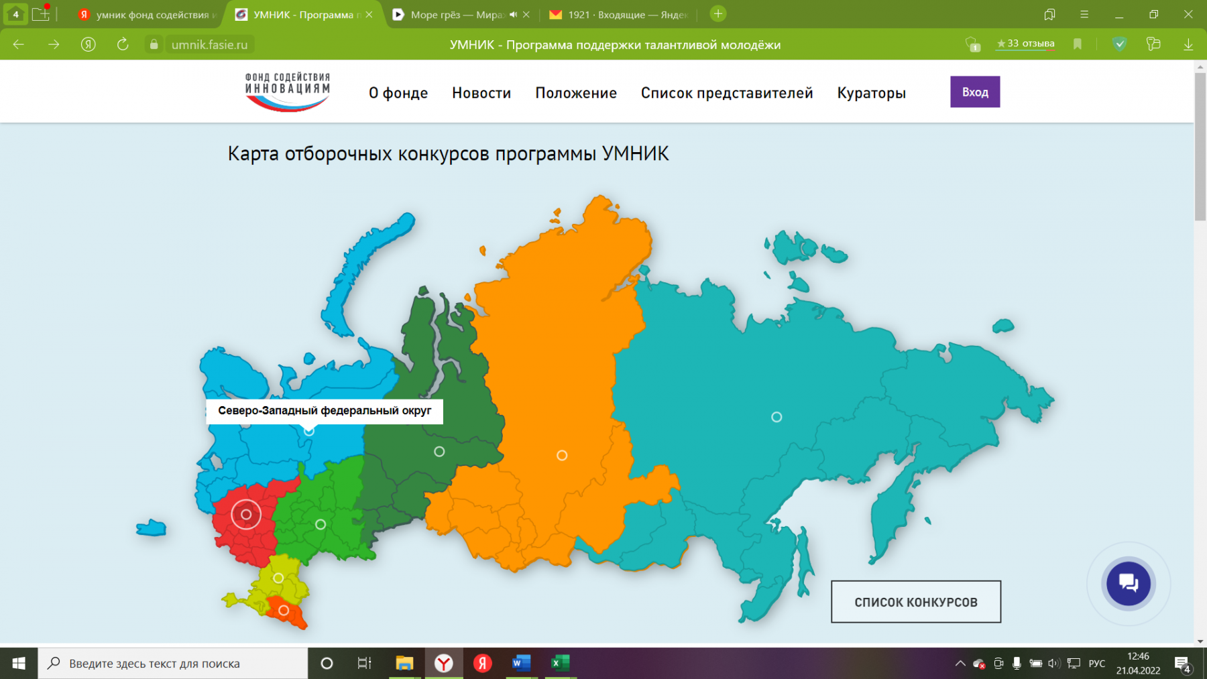The width and height of the screenshot is (1207, 679).
Task: Click the green Protect shield icon
Action: (x=1119, y=44)
